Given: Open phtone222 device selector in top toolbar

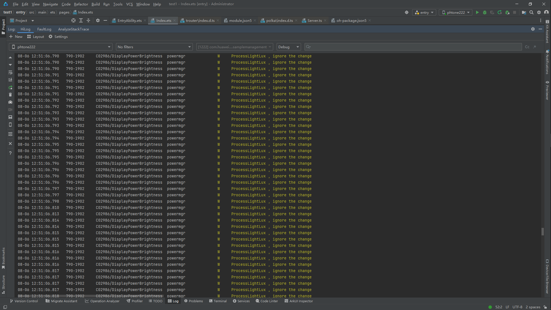Looking at the screenshot, I should tap(455, 12).
